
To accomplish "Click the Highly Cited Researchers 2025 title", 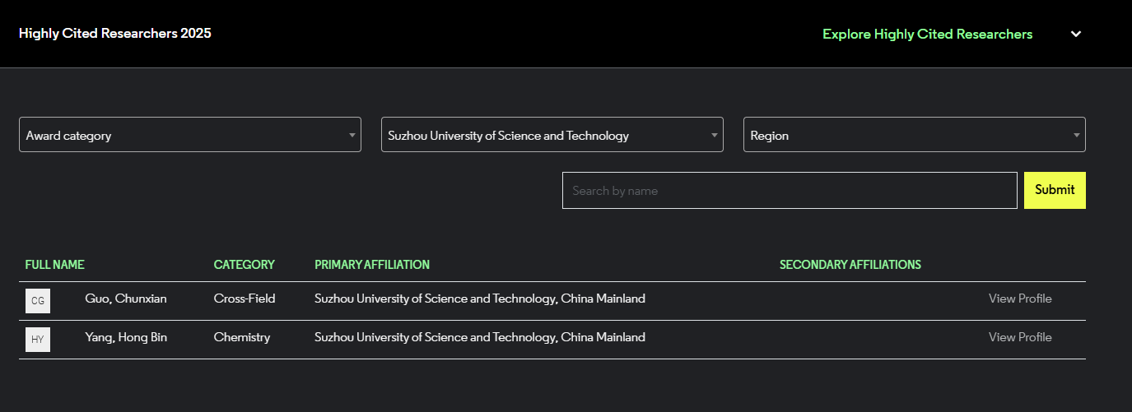I will click(x=114, y=33).
